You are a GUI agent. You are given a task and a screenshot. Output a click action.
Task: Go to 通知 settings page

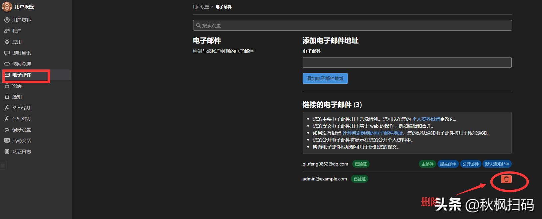click(x=36, y=97)
